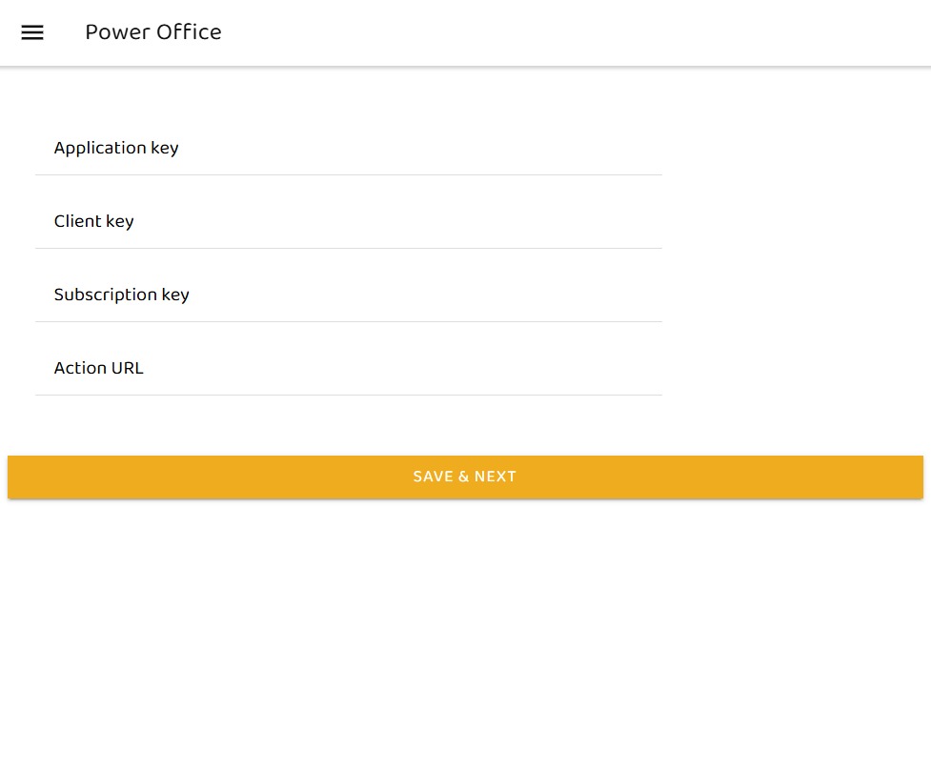
Task: Click the top app bar title text
Action: 153,32
